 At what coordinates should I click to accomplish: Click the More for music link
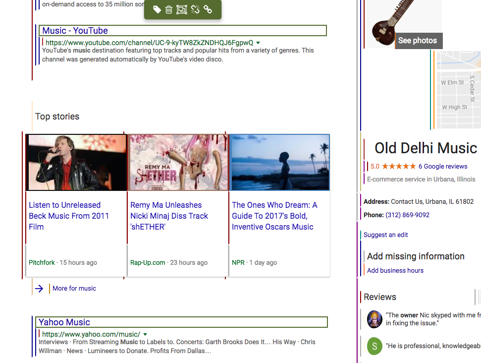74,289
